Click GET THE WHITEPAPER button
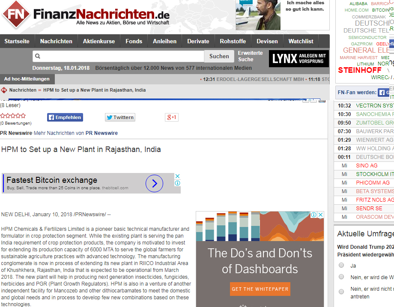394x307 pixels. [260, 289]
